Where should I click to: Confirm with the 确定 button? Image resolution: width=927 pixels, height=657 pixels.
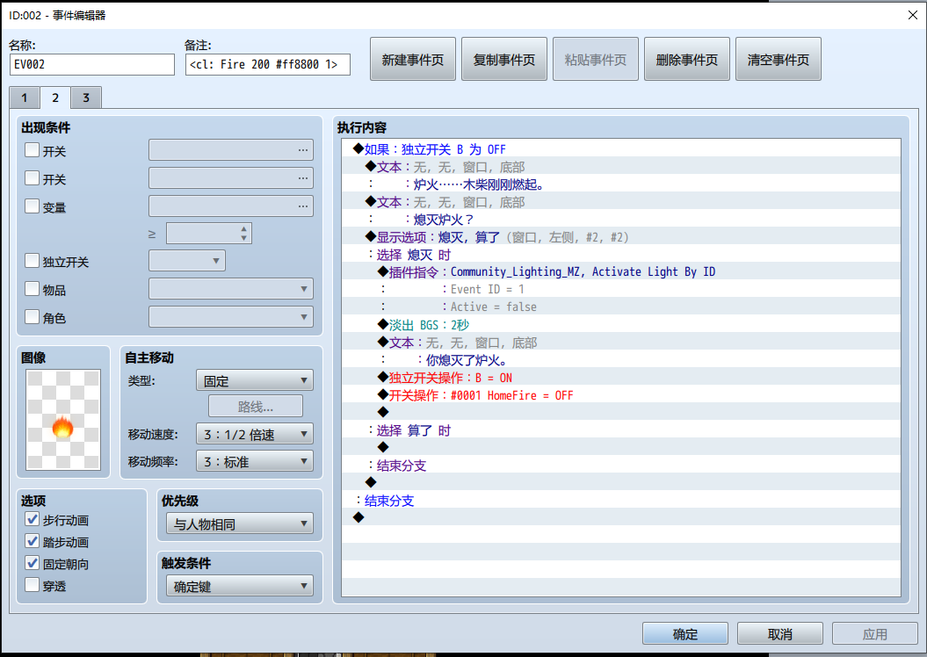[x=685, y=633]
